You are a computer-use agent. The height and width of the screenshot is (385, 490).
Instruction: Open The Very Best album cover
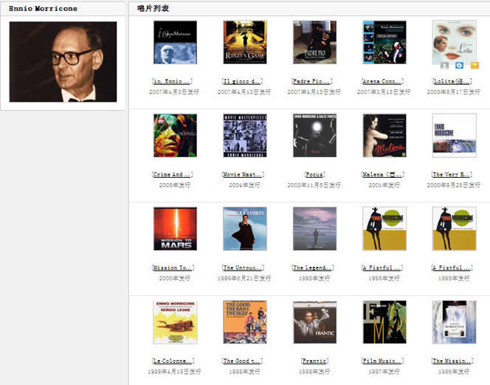coord(455,136)
